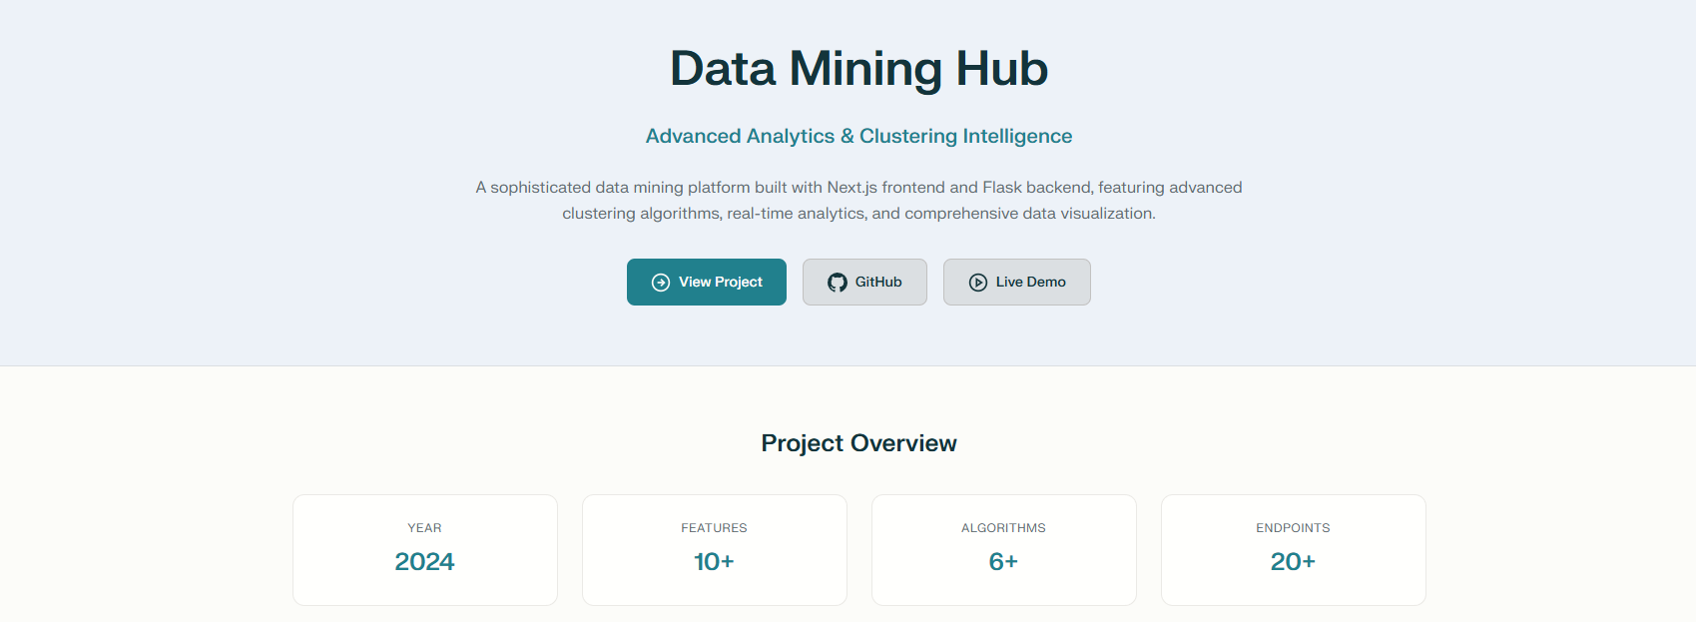The height and width of the screenshot is (622, 1696).
Task: Click the circular arrow icon on View Project
Action: (x=659, y=282)
